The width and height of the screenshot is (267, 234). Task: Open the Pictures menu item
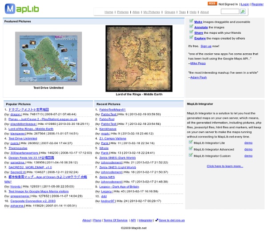click(123, 12)
